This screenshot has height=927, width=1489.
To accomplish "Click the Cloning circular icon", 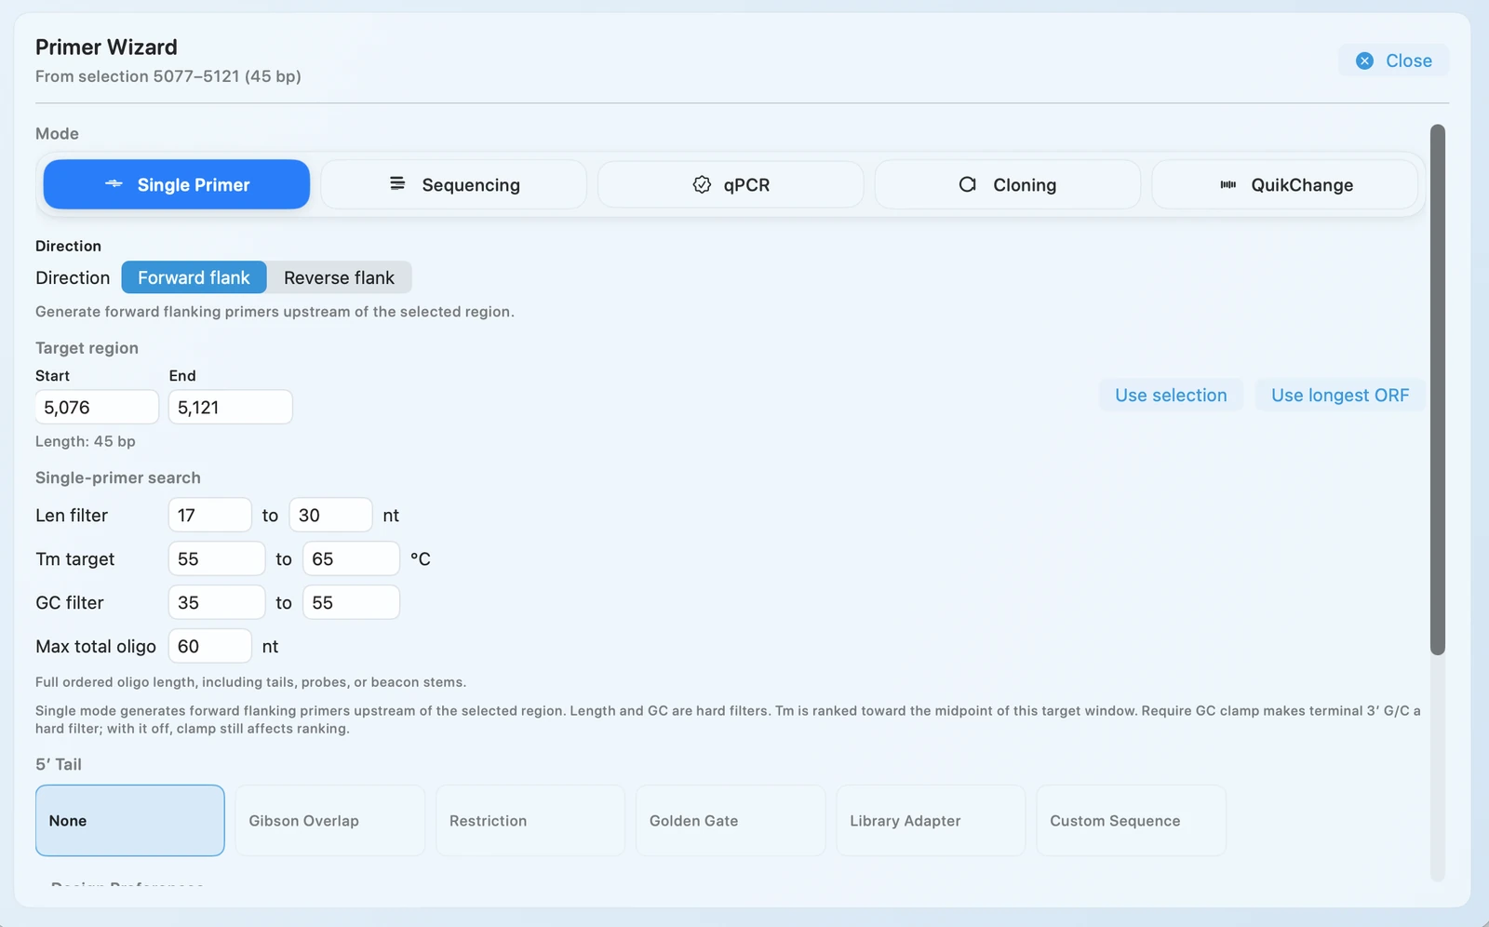I will point(968,184).
